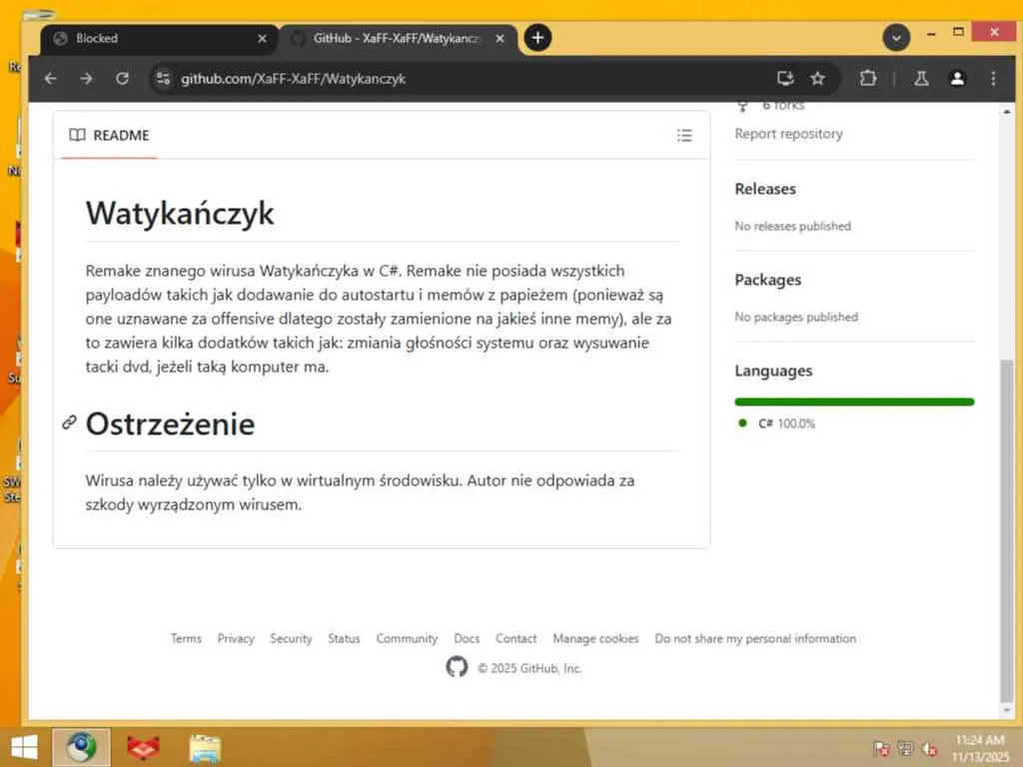Open the Docs footer link
This screenshot has width=1023, height=767.
tap(467, 638)
